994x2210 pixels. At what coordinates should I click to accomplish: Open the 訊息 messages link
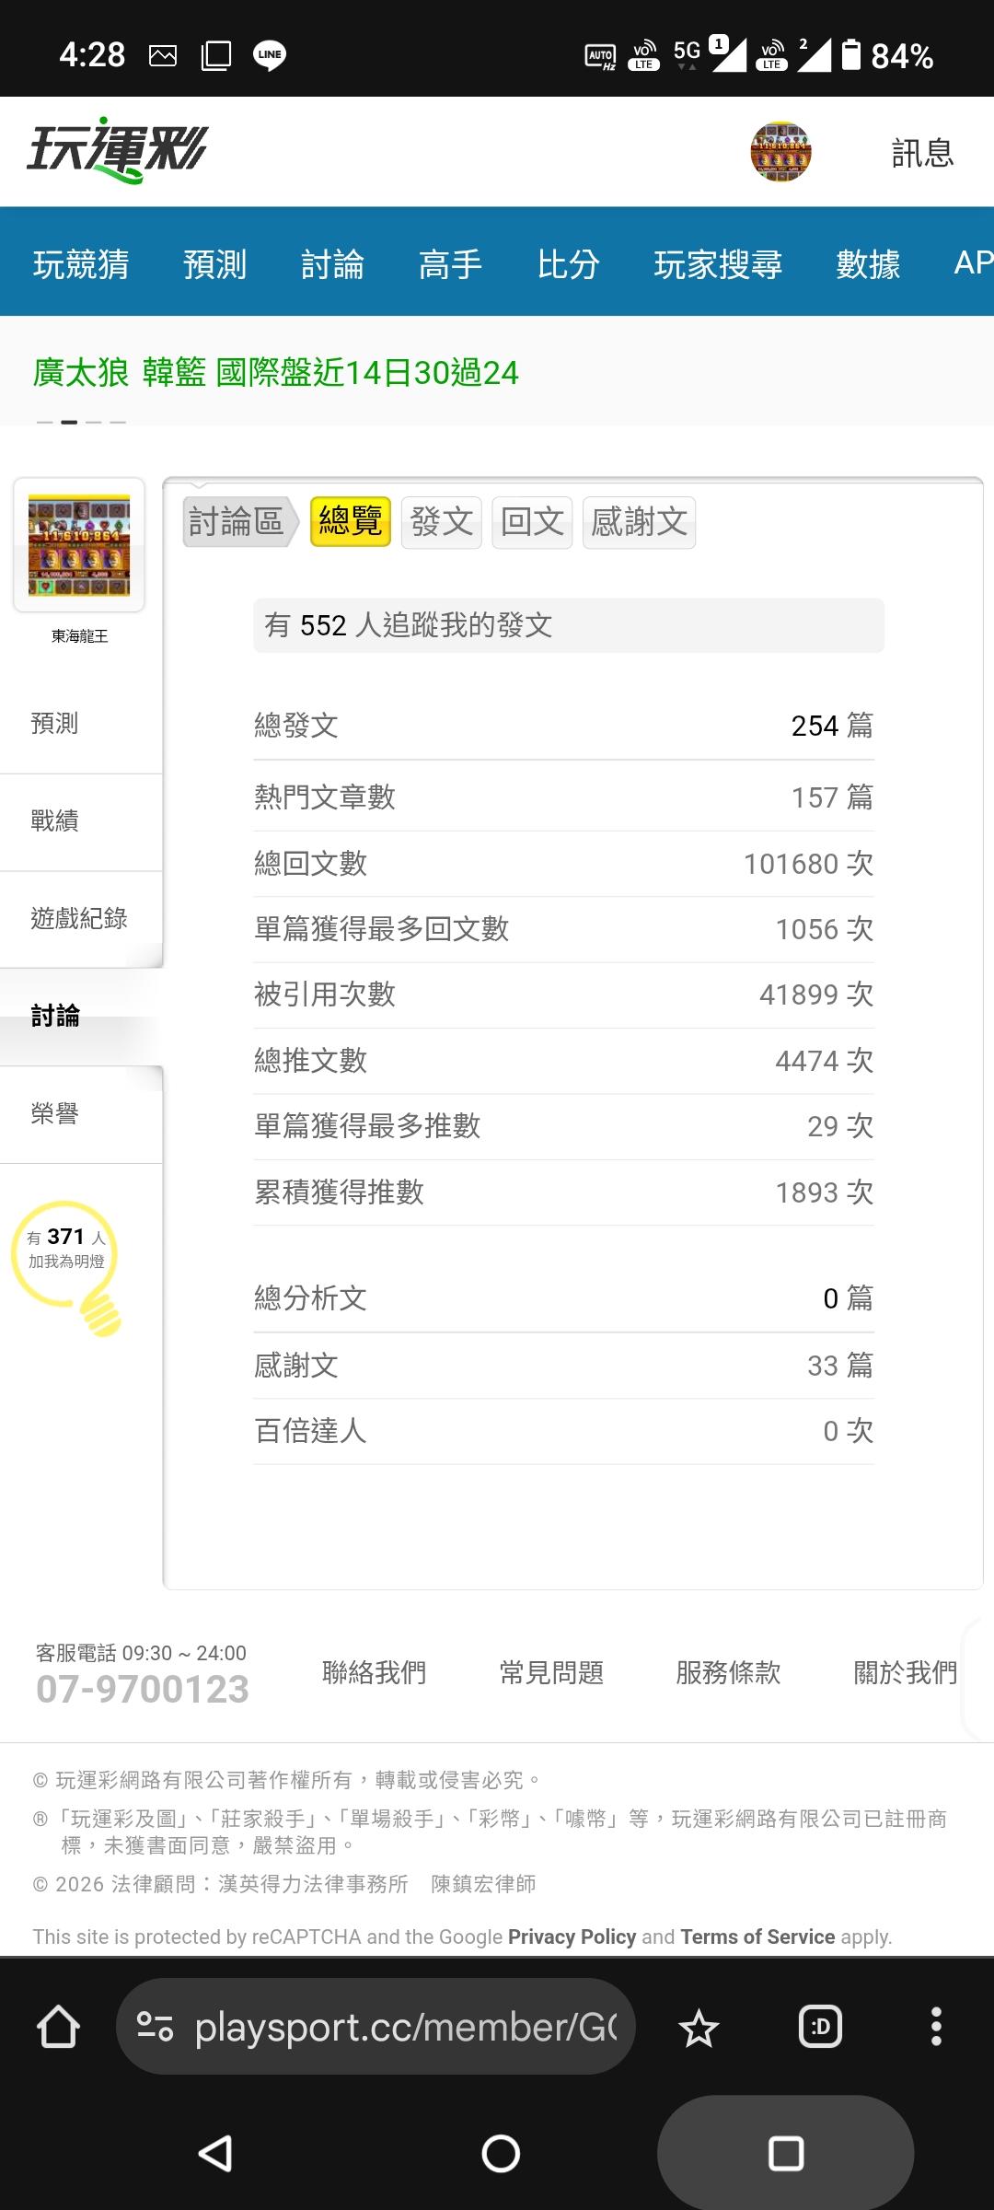pos(922,153)
